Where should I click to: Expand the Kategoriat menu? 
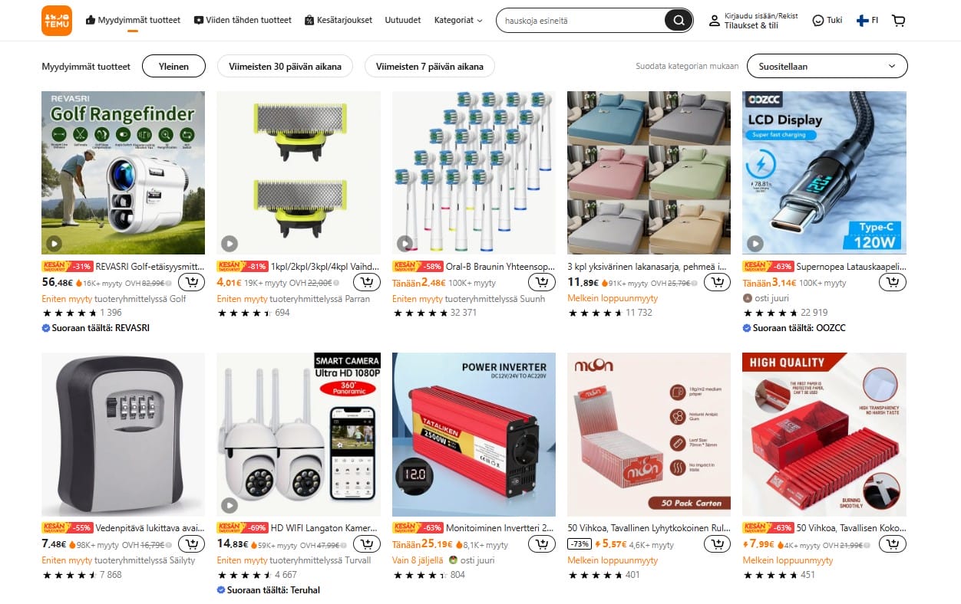click(x=458, y=21)
